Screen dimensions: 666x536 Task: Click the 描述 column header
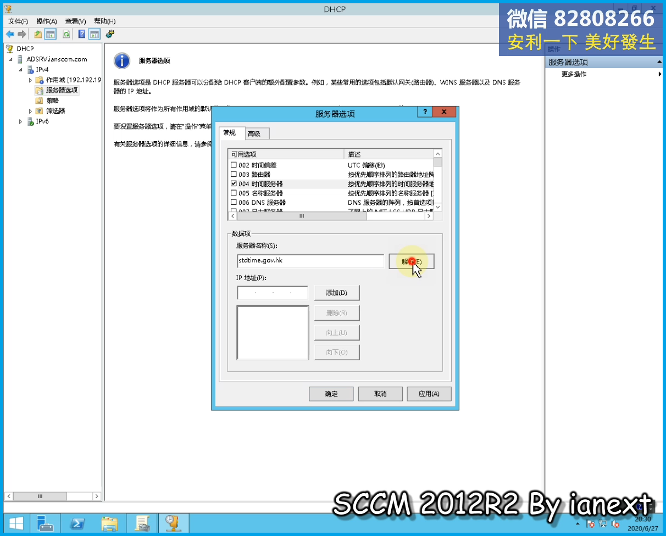tap(389, 154)
